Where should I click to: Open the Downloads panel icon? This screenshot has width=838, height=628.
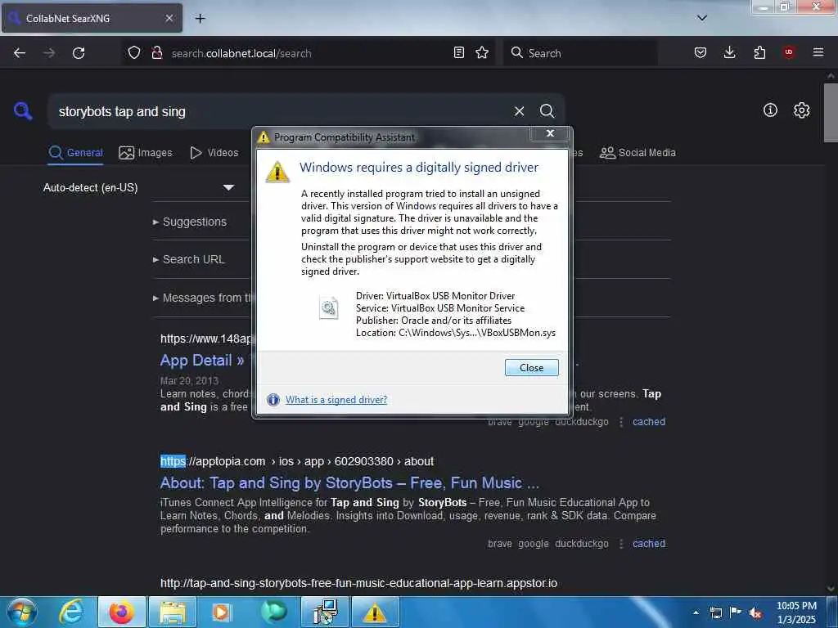(729, 53)
